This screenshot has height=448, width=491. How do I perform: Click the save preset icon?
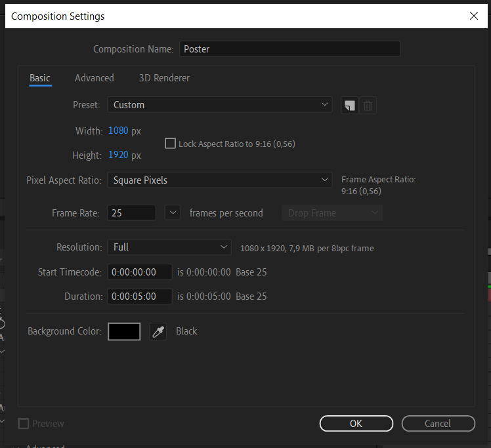coord(350,105)
